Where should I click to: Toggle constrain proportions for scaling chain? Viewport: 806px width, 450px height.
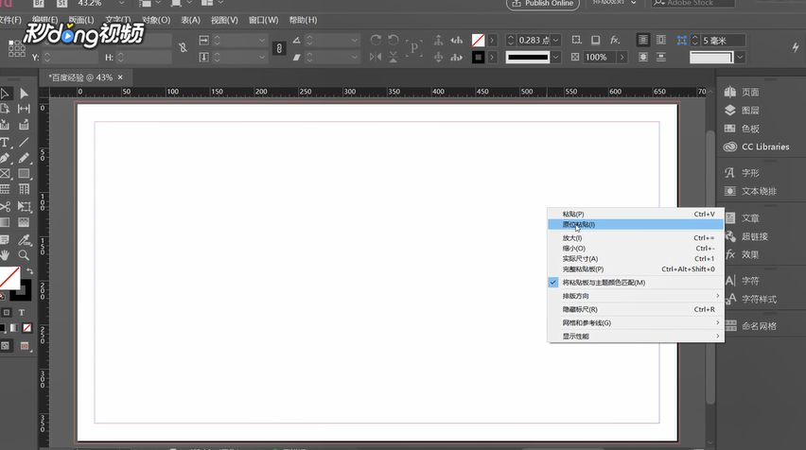279,48
